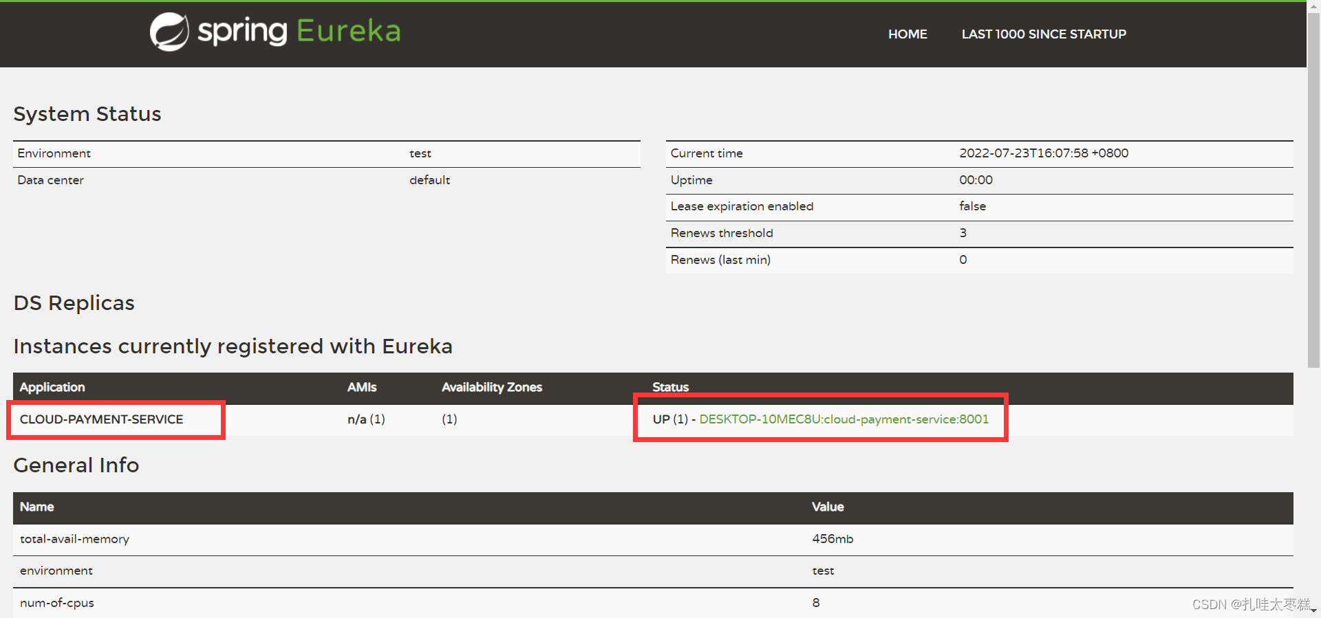
Task: Select the environment row name in General Info
Action: 56,571
